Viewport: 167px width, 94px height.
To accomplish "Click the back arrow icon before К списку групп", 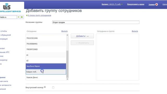I will (x=27, y=15).
